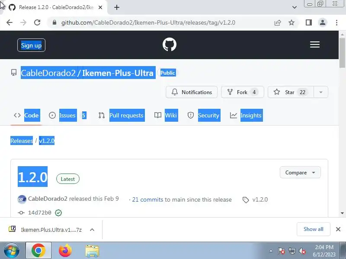Open the Windows Start menu

[12, 250]
